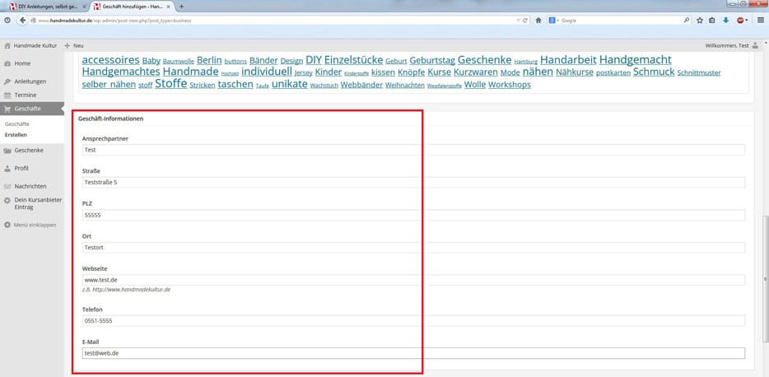Open Nachrichten in the sidebar
This screenshot has height=377, width=769.
click(30, 186)
